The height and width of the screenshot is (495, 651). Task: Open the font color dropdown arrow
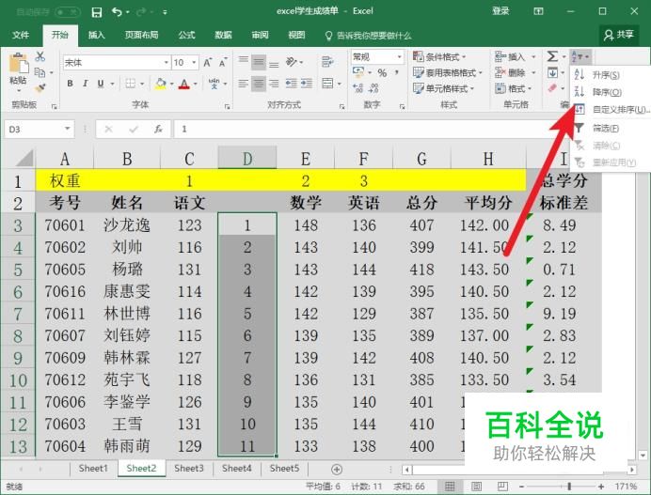pyautogui.click(x=195, y=85)
